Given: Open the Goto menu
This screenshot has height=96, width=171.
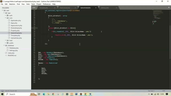Looking at the screenshot, I should click(x=28, y=4).
